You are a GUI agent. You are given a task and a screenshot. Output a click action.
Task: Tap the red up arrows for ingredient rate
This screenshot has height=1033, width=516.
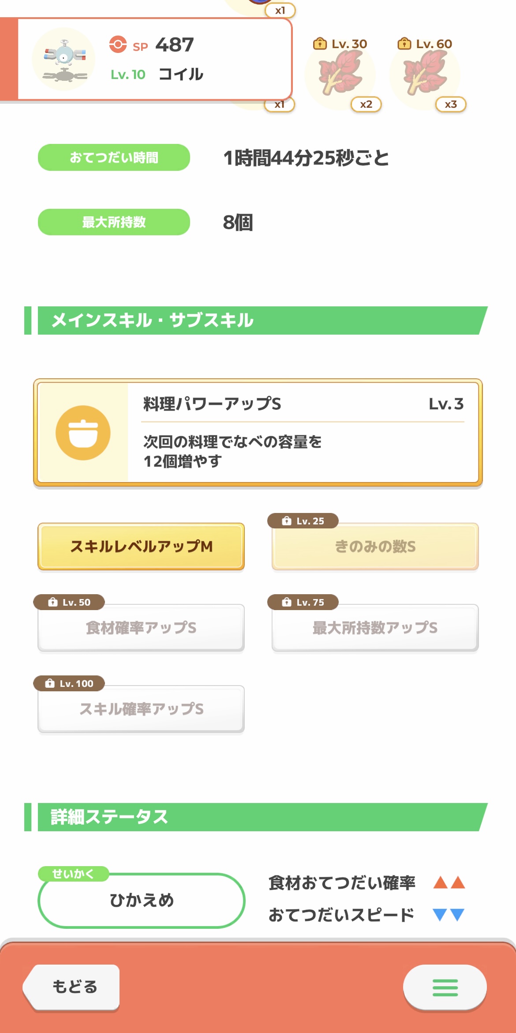coord(449,882)
